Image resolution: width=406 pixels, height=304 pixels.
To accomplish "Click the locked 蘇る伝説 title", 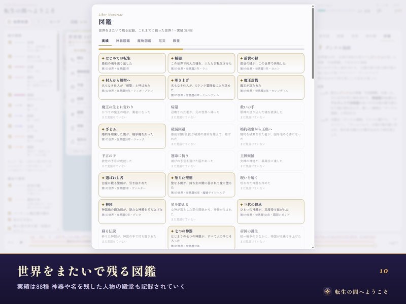I will click(109, 231).
